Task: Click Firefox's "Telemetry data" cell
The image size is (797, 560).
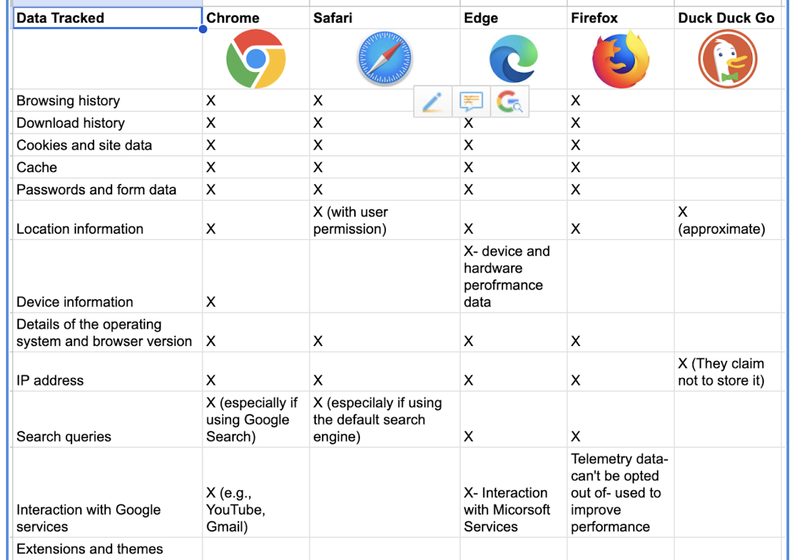Action: pyautogui.click(x=620, y=493)
